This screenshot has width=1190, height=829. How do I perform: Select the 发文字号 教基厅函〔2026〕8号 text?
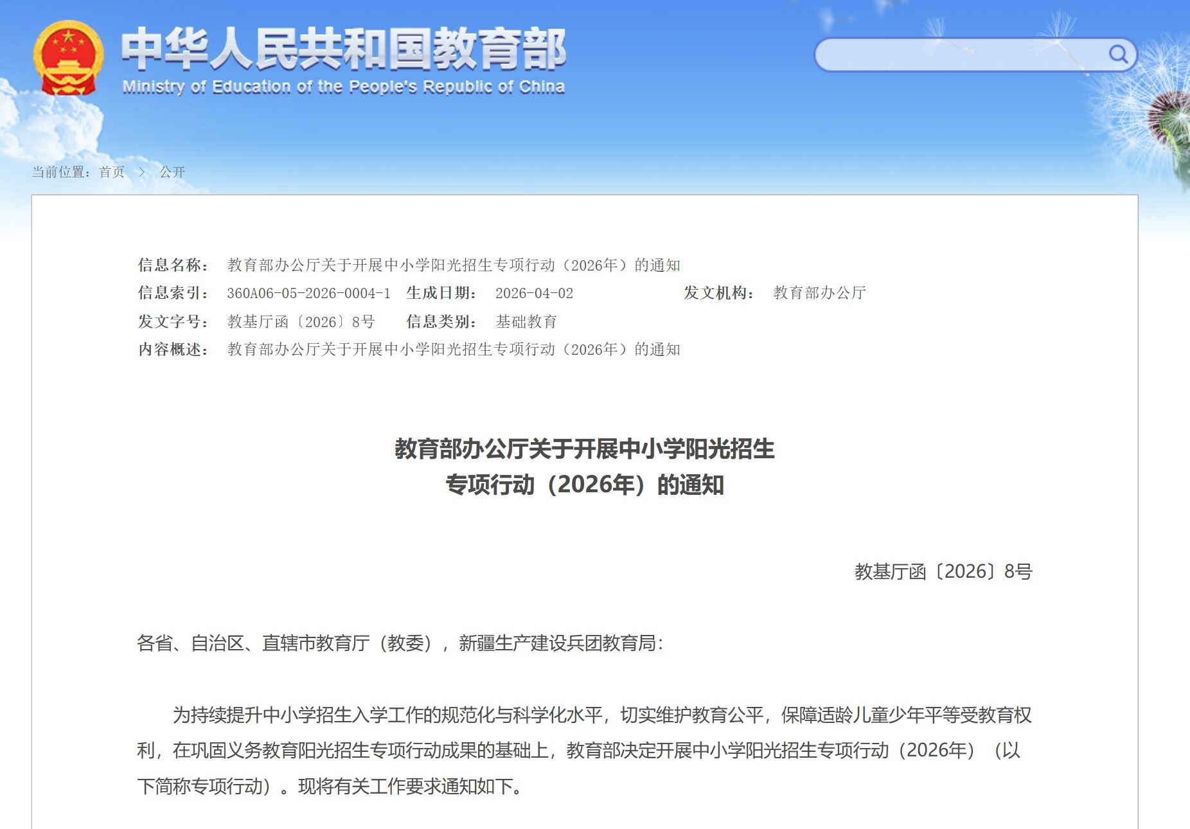point(302,321)
